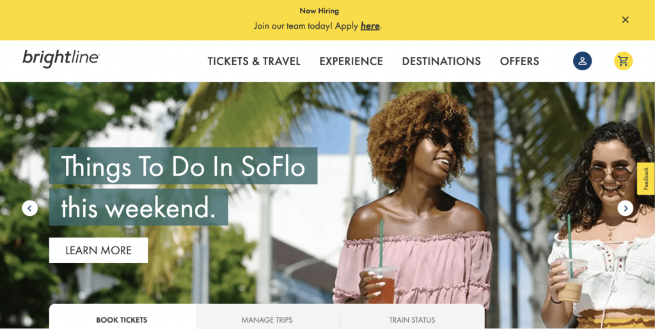Open the Offers menu item
Image resolution: width=655 pixels, height=329 pixels.
[519, 61]
